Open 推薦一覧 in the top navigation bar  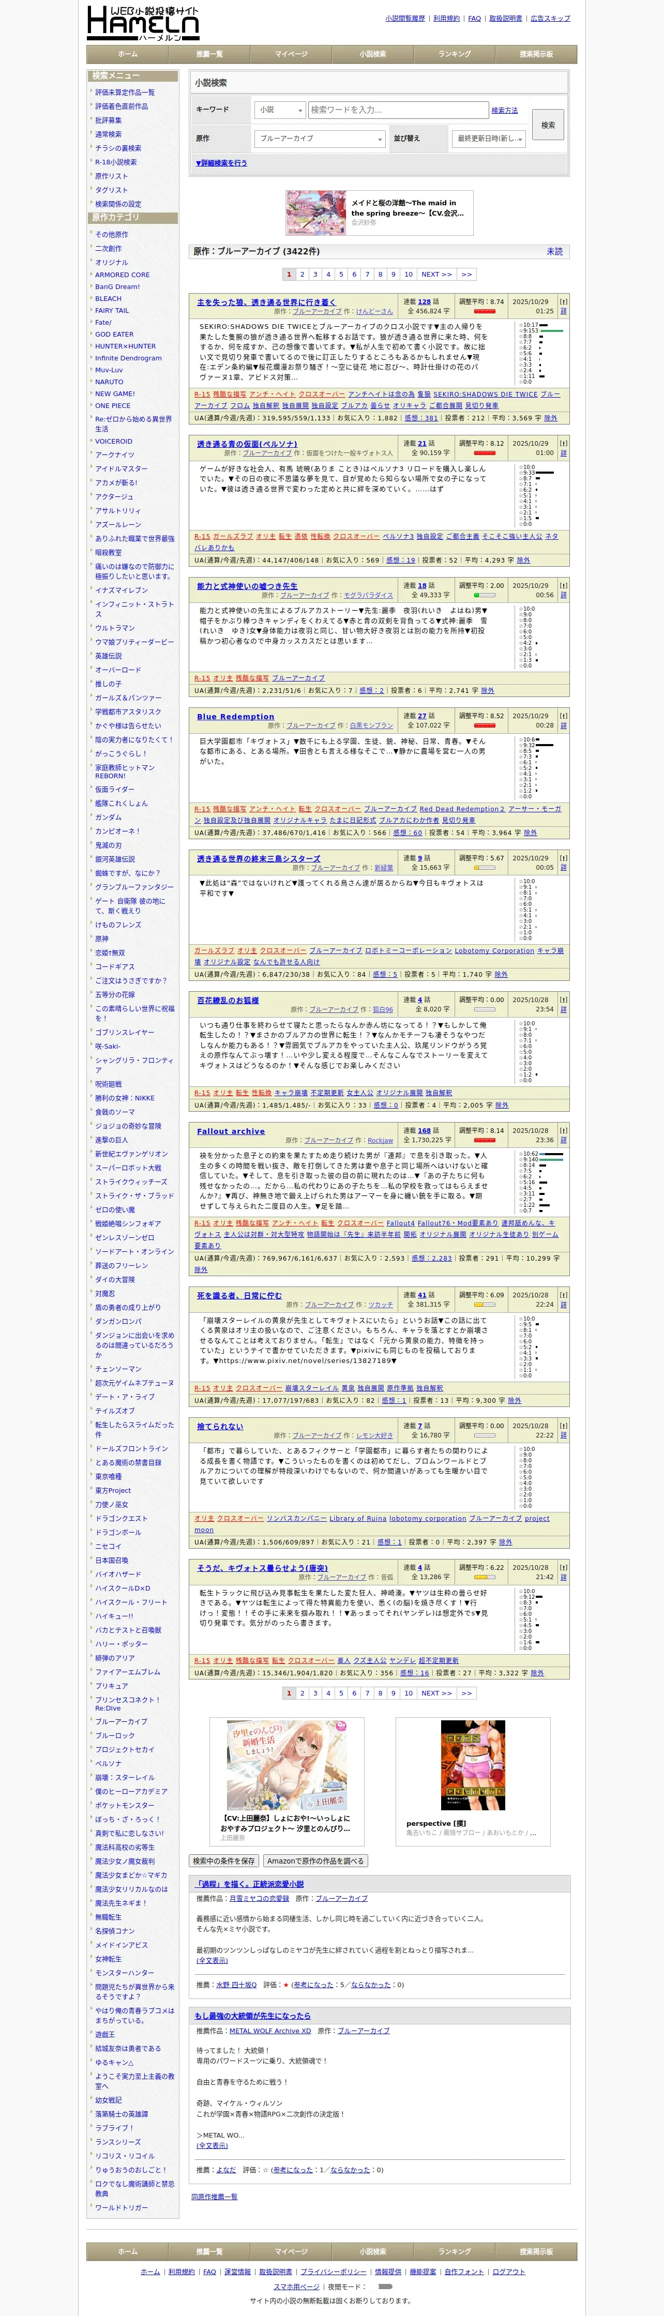[x=209, y=54]
